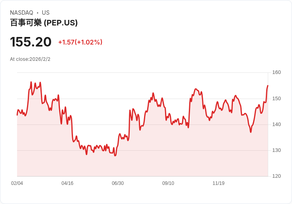Select the 04/16 date on the x-axis
Viewport: 292px width, 204px height.
pyautogui.click(x=67, y=183)
